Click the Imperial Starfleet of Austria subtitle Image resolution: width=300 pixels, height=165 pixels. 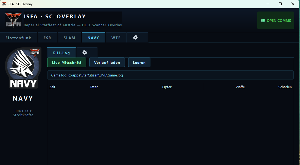click(x=73, y=25)
